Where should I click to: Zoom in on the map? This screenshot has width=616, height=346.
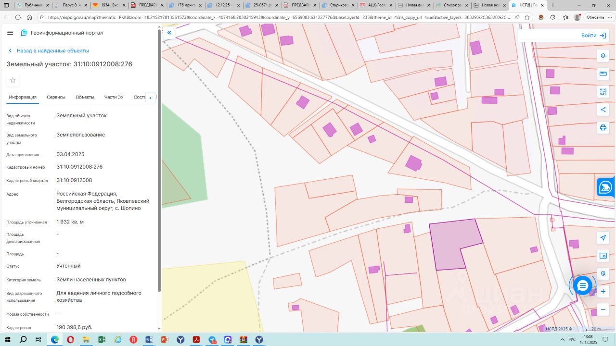click(603, 292)
